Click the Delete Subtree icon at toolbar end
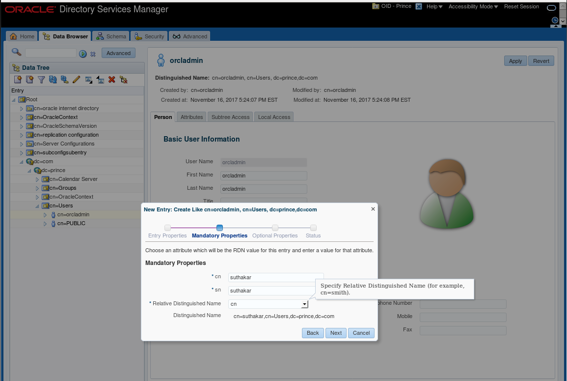Viewport: 567px width, 381px height. [124, 79]
